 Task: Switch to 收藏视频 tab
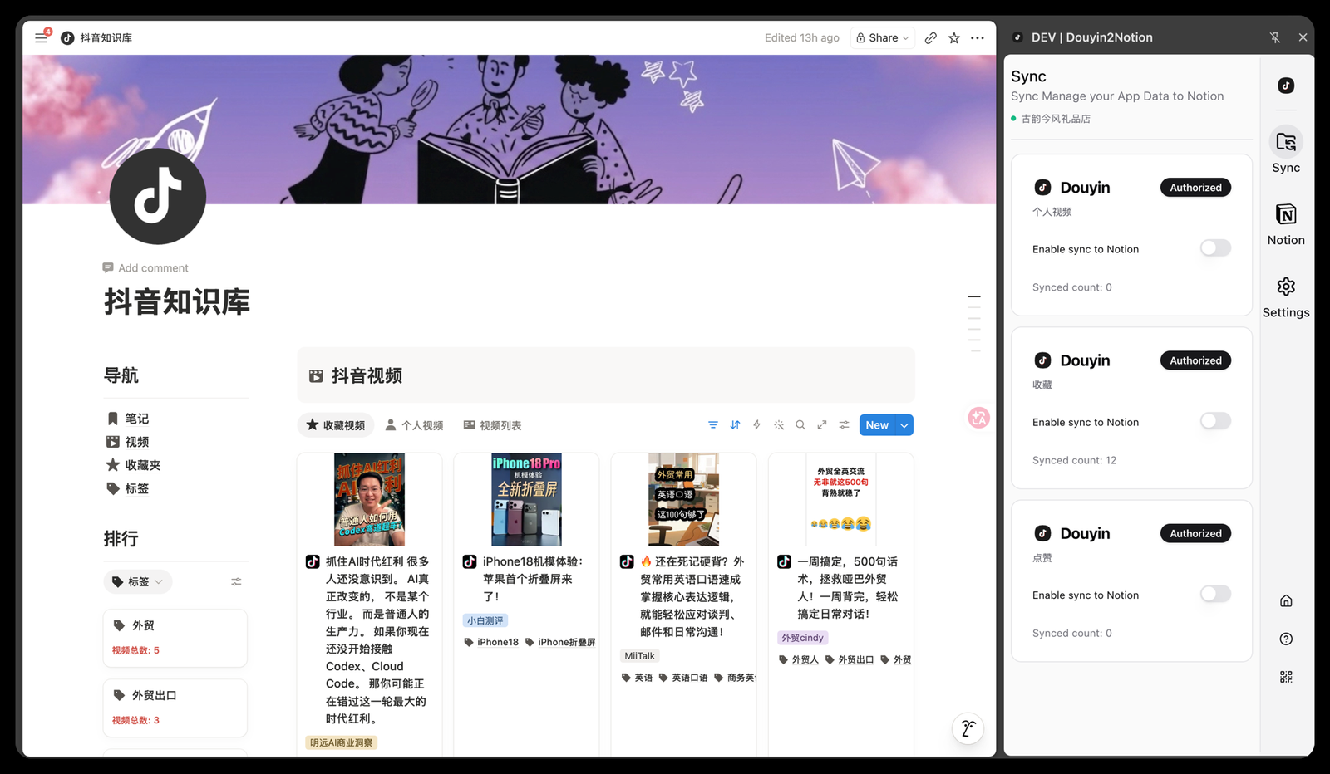336,425
